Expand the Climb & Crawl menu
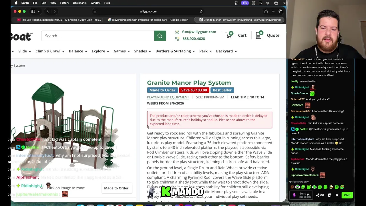 (x=50, y=51)
